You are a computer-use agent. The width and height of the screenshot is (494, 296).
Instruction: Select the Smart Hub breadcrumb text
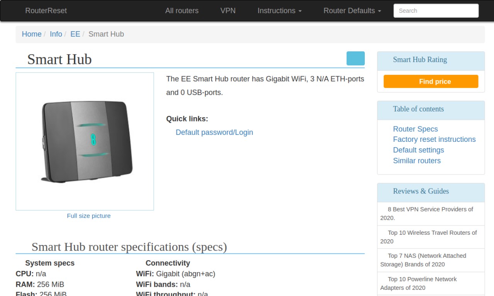tap(106, 34)
